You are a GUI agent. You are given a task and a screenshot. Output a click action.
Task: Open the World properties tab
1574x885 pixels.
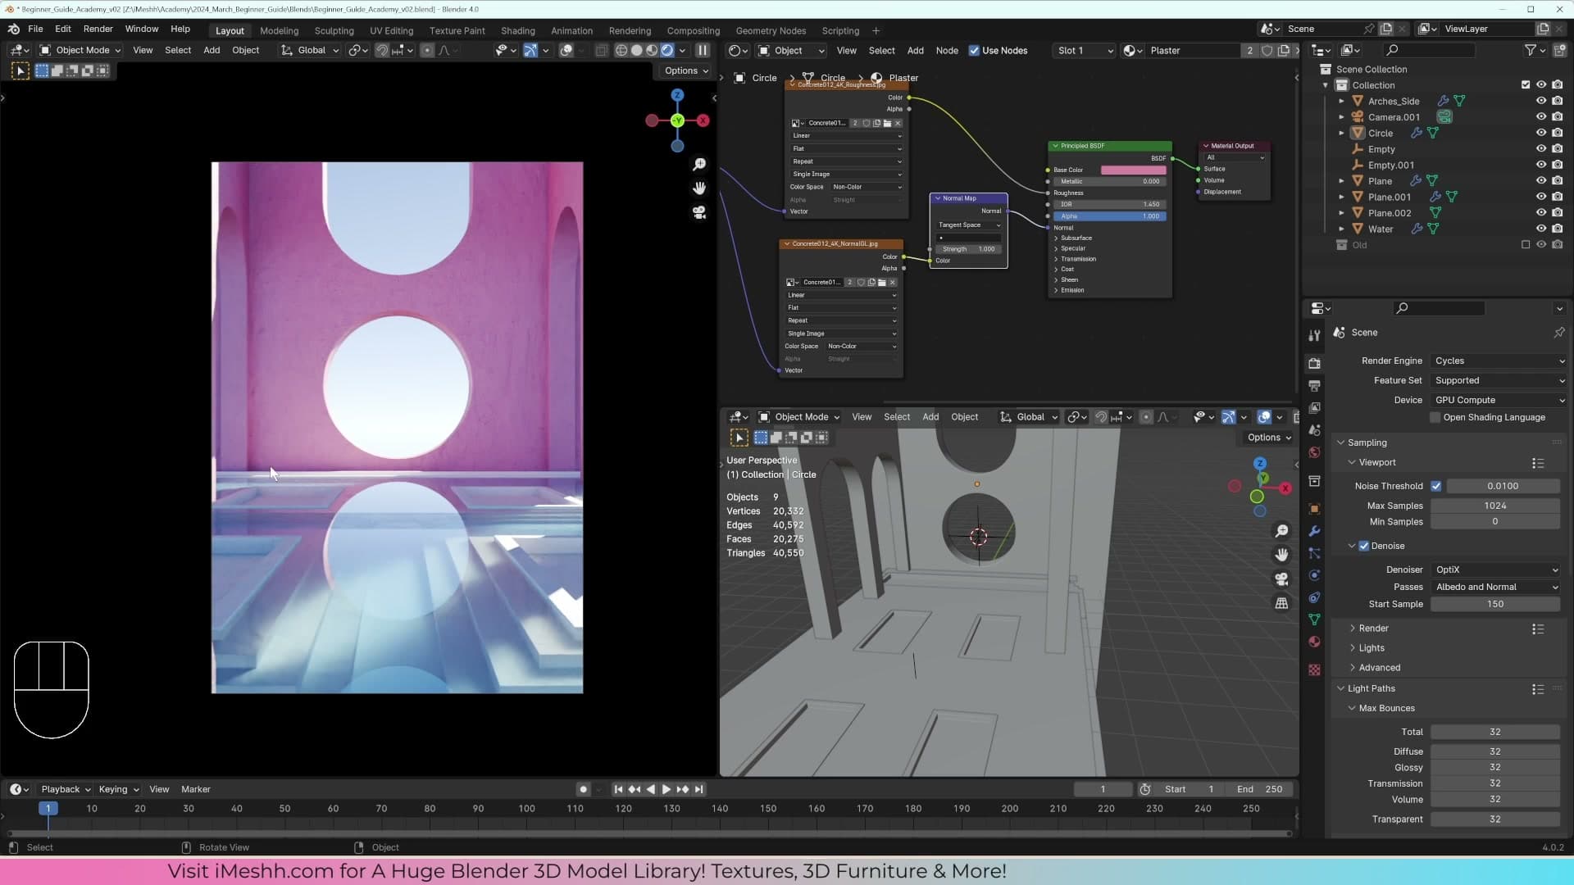pos(1314,452)
